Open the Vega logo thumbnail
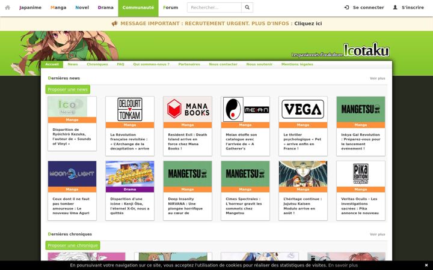This screenshot has width=433, height=270. 303,109
